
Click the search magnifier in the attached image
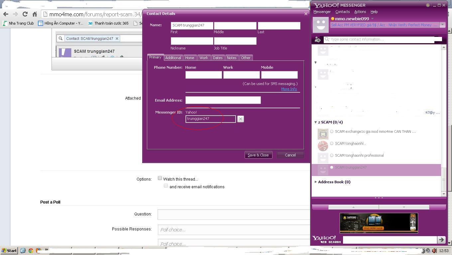click(x=60, y=39)
